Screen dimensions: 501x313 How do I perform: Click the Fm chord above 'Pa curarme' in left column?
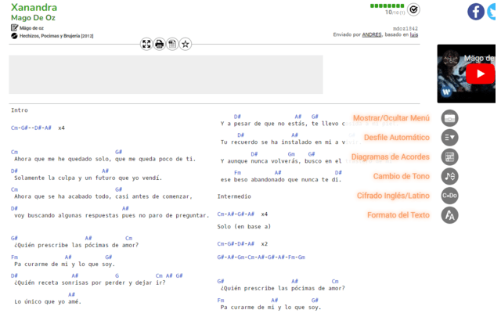14,257
